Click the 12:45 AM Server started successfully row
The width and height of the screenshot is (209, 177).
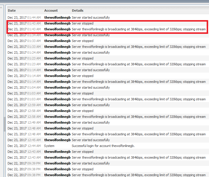click(x=91, y=140)
